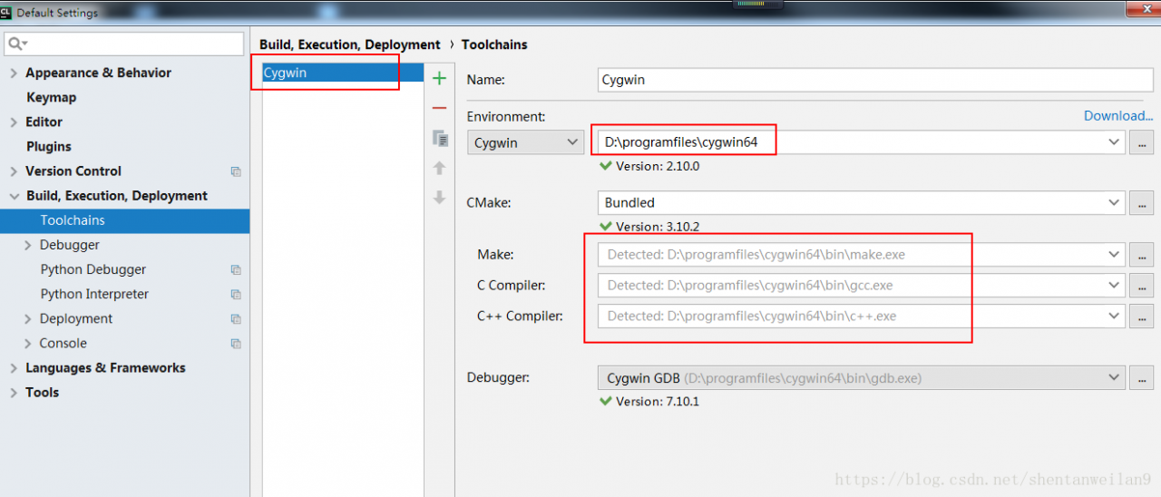1161x497 pixels.
Task: Click project-level icon beside Version Control
Action: (236, 171)
